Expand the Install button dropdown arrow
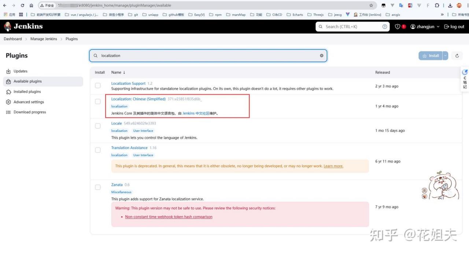 445,56
